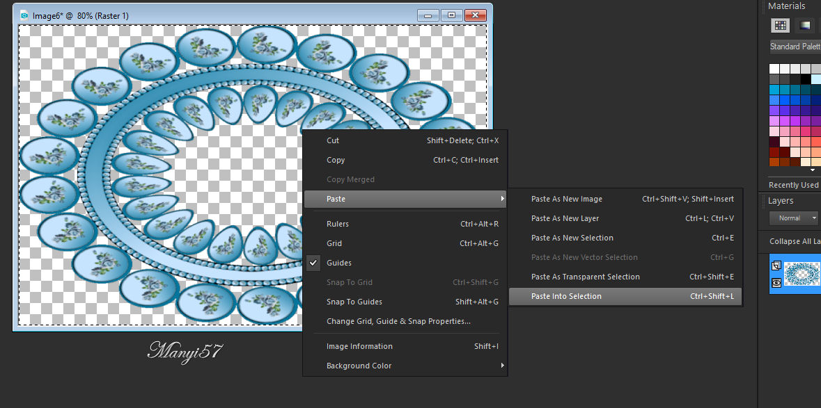Click the Swatches view icon in Materials
Viewport: 821px width, 408px height.
[x=780, y=25]
